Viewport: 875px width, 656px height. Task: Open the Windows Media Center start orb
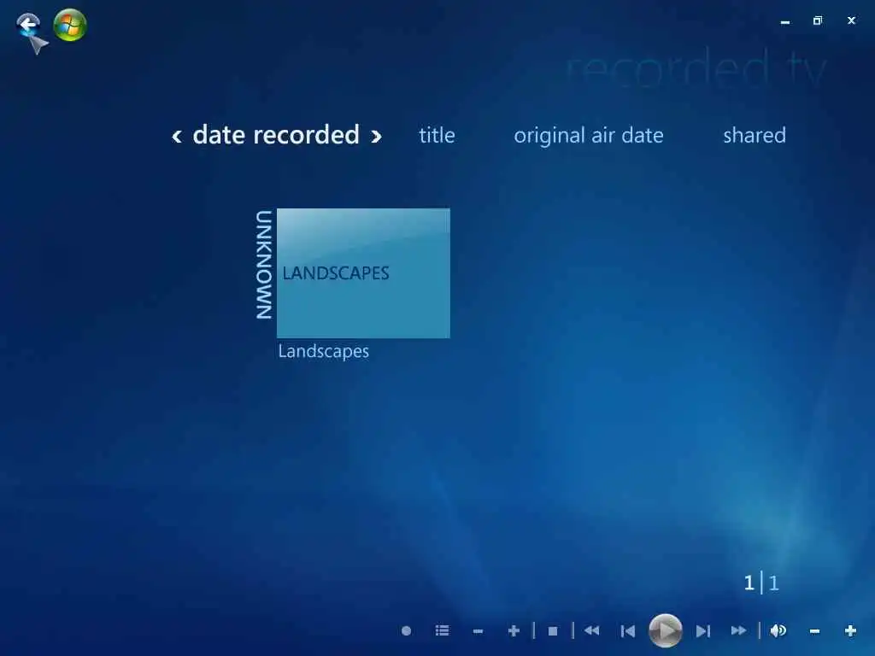70,25
